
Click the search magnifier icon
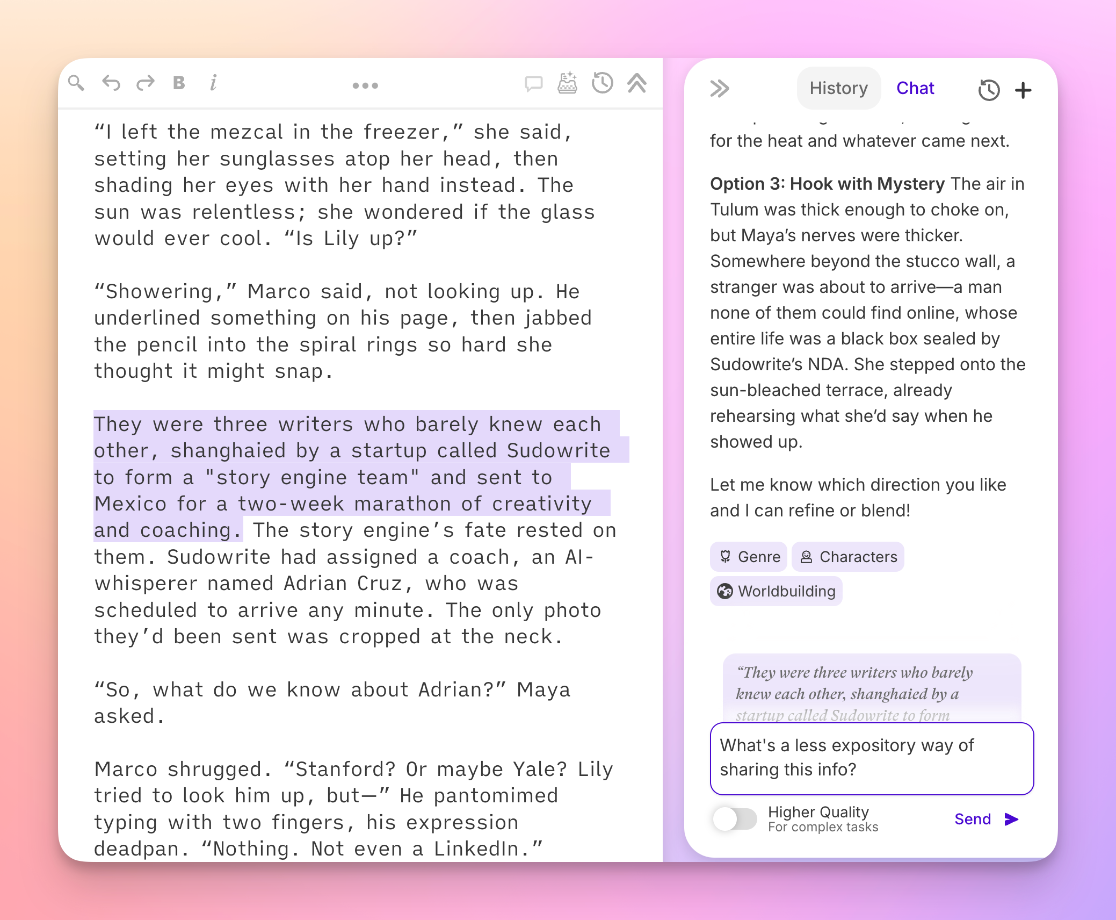click(x=76, y=83)
